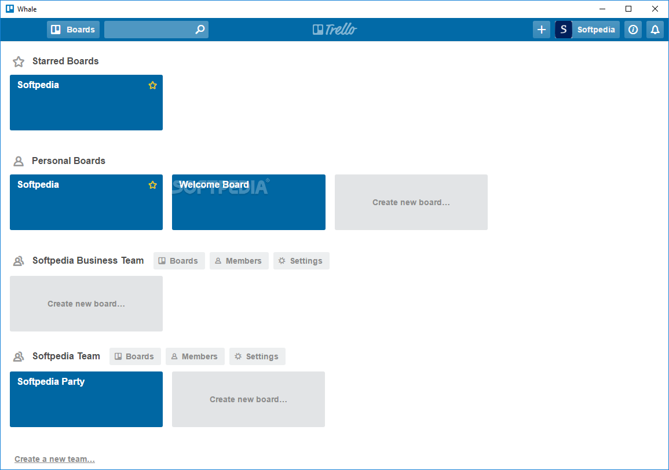Viewport: 669px width, 470px height.
Task: Open the Welcome Board
Action: [x=248, y=202]
